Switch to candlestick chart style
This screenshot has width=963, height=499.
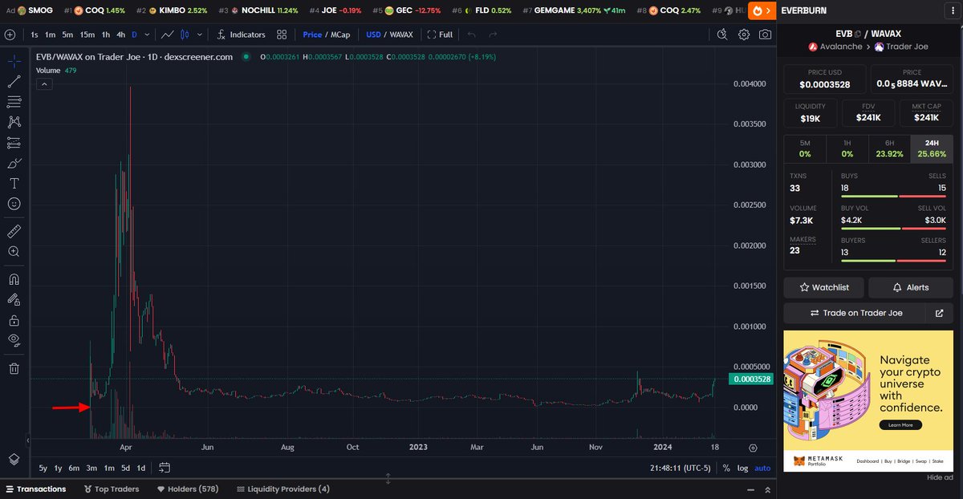(x=185, y=34)
